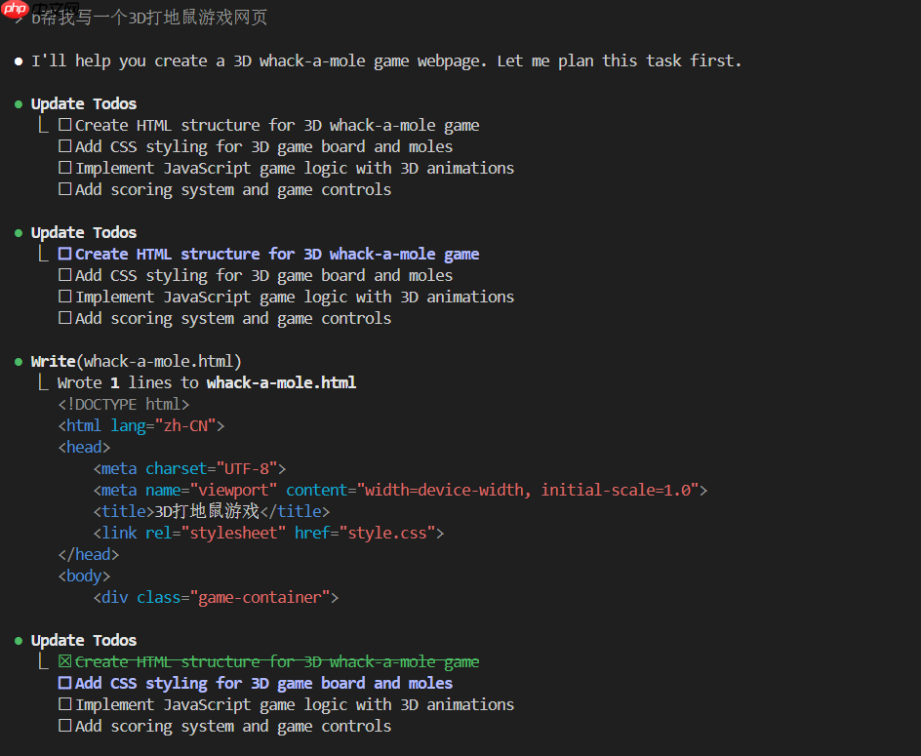Screen dimensions: 921x756
Task: Tick Add scoring system checkbox in last todo list
Action: point(65,726)
